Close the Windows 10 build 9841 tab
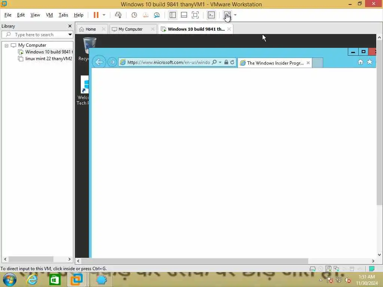 tap(229, 29)
